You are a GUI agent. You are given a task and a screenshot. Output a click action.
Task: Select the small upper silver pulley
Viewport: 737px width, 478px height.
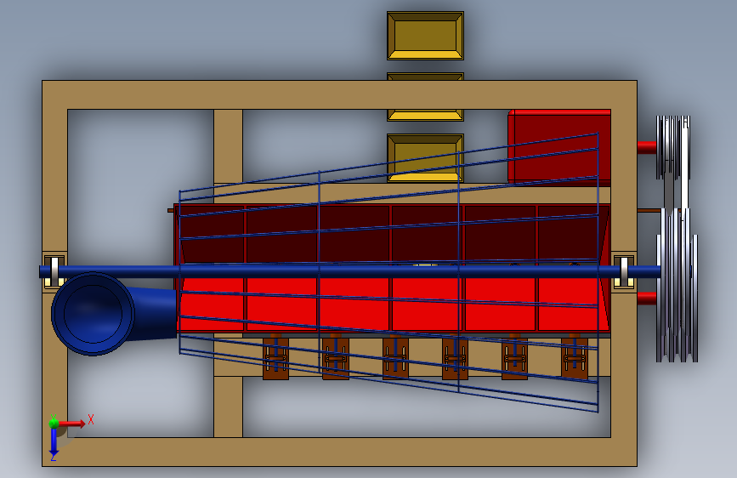click(x=673, y=147)
